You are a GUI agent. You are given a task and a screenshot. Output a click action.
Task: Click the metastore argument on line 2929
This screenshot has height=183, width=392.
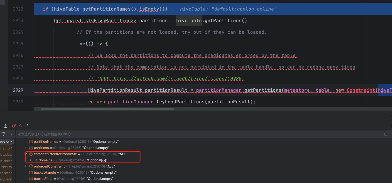[298, 90]
